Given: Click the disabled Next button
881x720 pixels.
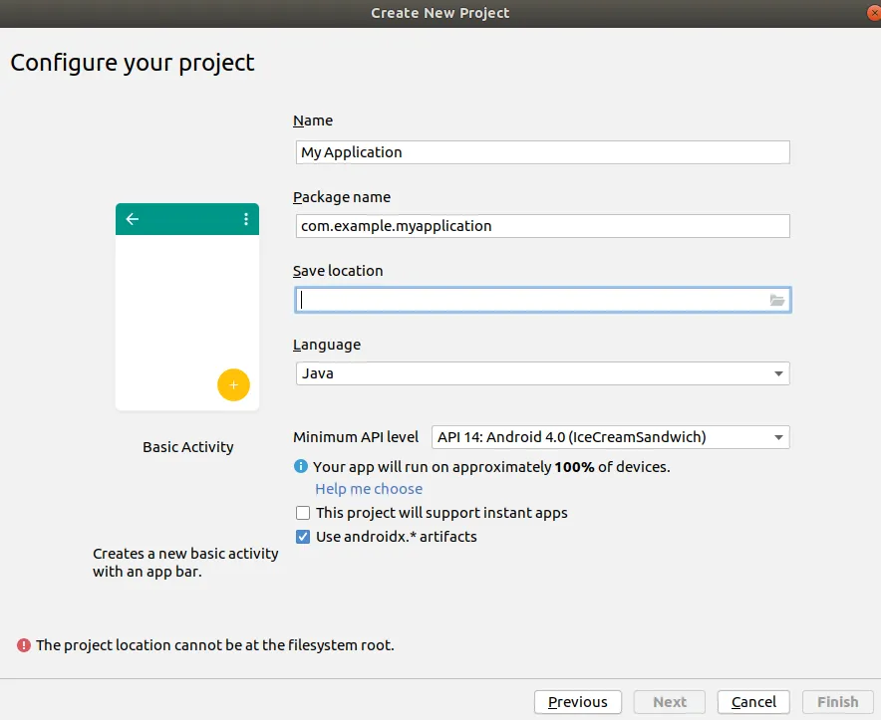Looking at the screenshot, I should tap(670, 702).
